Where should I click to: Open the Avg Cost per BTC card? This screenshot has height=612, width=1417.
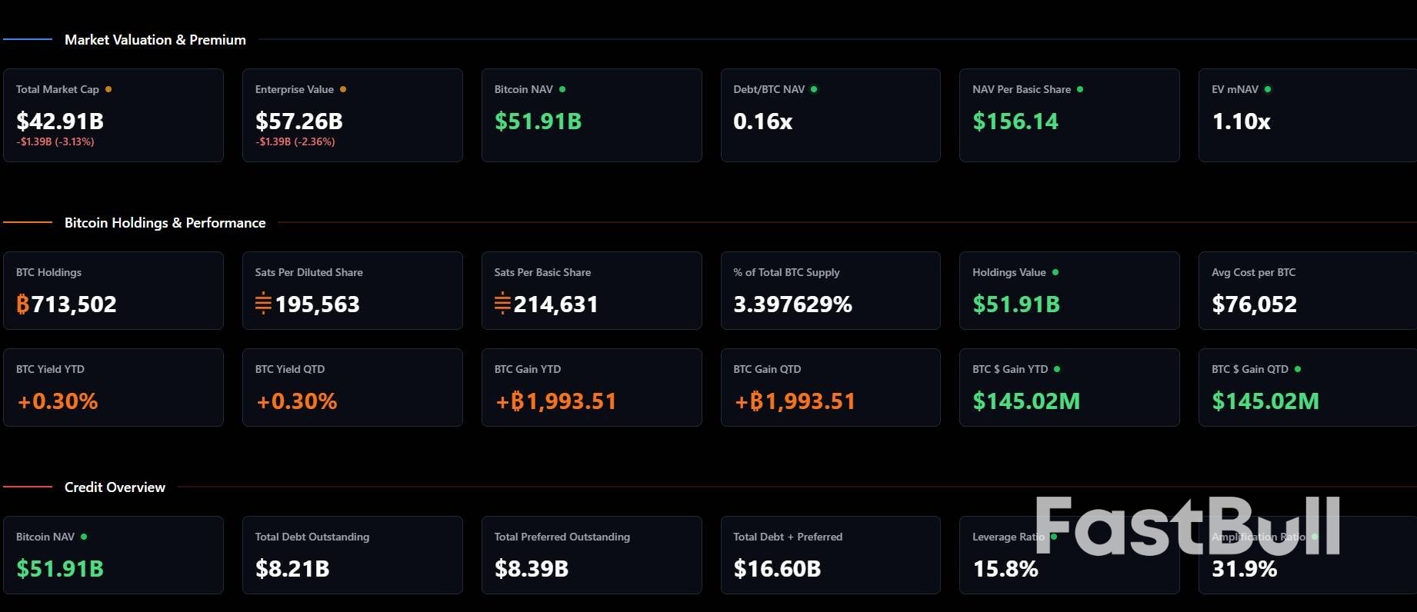[1307, 291]
